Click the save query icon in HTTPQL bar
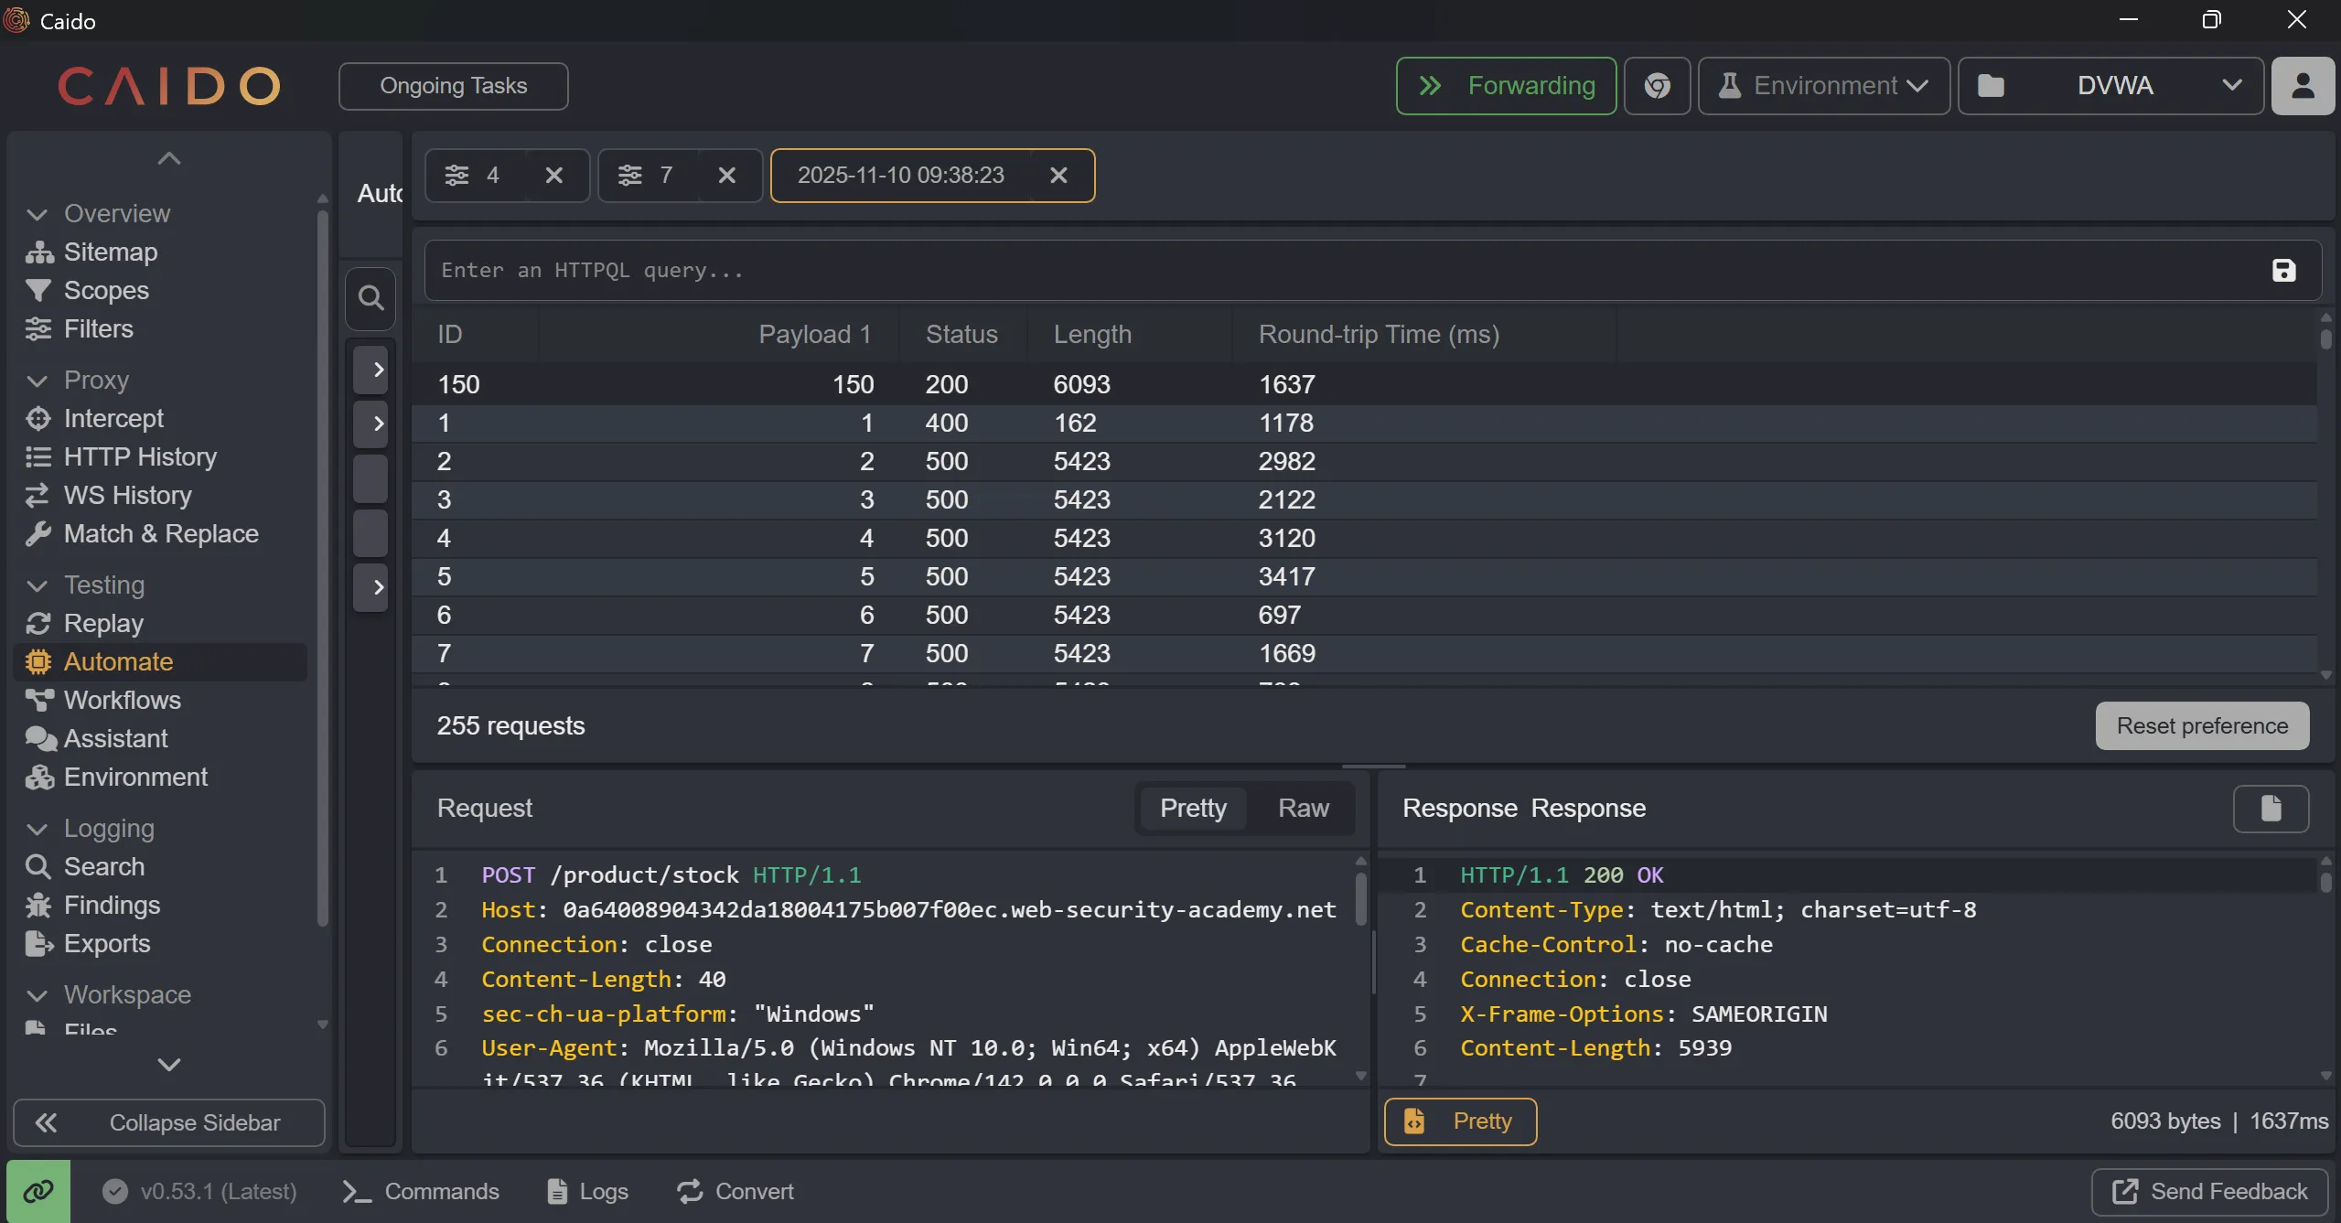This screenshot has width=2341, height=1223. (2283, 271)
